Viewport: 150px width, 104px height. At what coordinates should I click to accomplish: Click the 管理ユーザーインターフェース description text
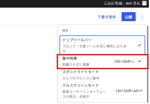click(84, 94)
